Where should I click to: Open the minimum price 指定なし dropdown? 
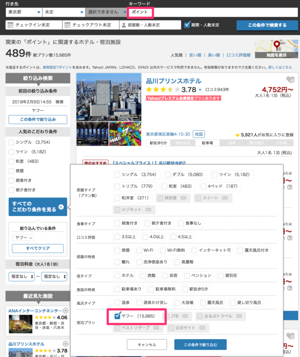pos(22,276)
